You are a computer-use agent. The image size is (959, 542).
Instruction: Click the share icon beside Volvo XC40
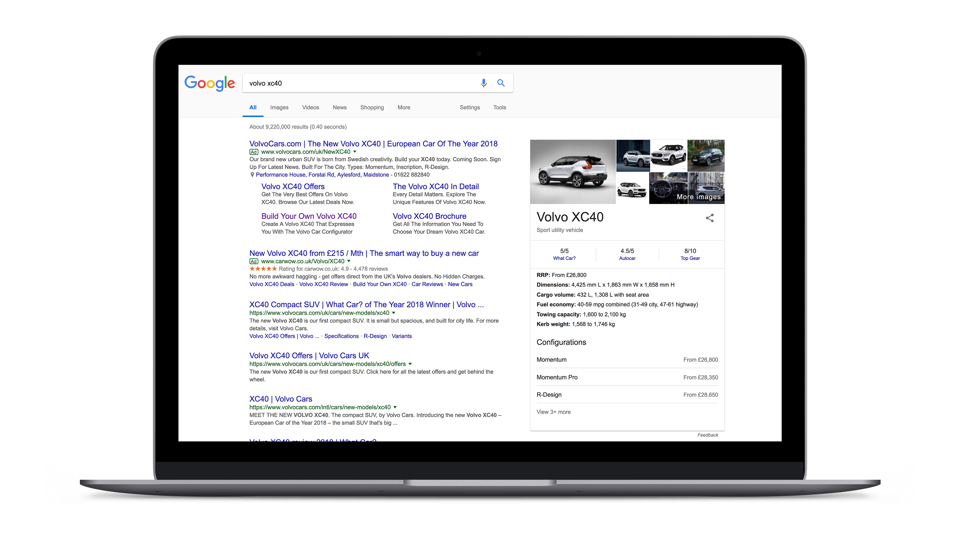point(710,218)
